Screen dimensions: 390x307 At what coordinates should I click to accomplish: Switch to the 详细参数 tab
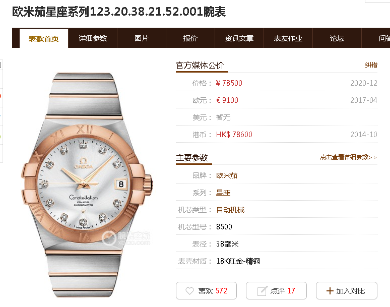93,38
